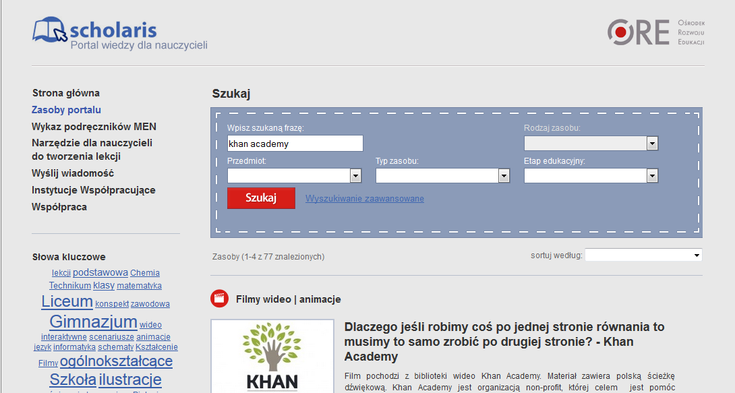Open Współpraca menu item
The height and width of the screenshot is (393, 735).
click(59, 207)
